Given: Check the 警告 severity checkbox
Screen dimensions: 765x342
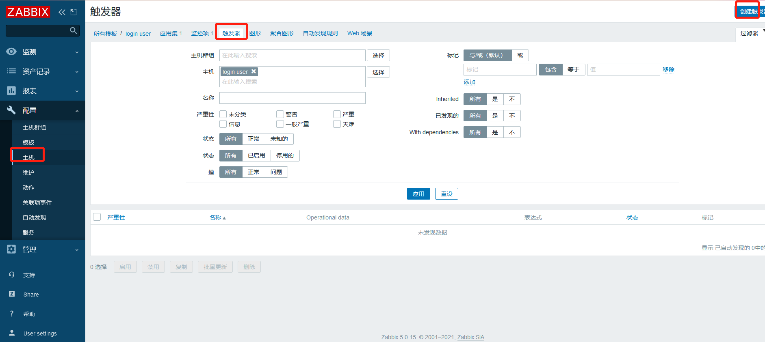Looking at the screenshot, I should [x=280, y=114].
